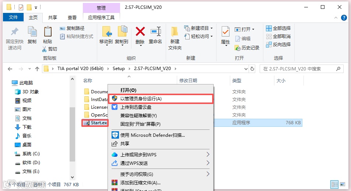Select Run as administrator (以管理员身份运行) in the context menu
The image size is (351, 191).
(x=161, y=99)
